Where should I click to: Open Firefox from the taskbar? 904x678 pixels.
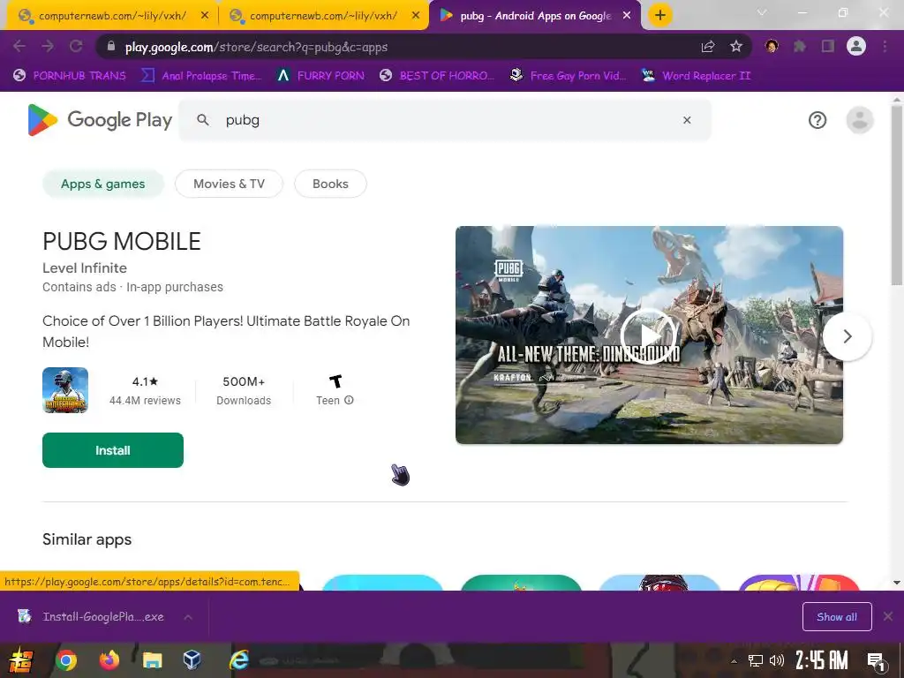pyautogui.click(x=109, y=660)
